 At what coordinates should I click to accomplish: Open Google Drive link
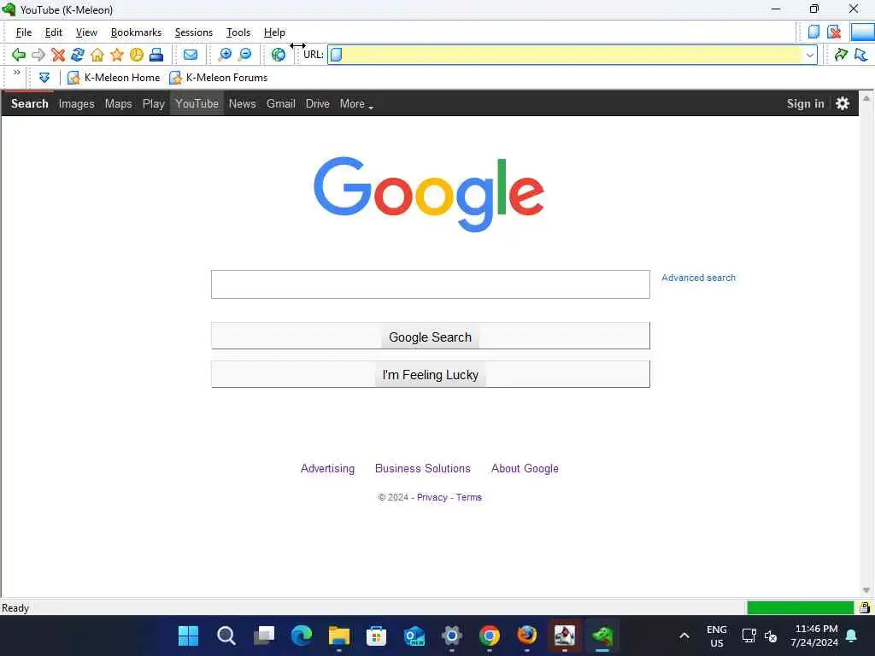click(x=318, y=103)
